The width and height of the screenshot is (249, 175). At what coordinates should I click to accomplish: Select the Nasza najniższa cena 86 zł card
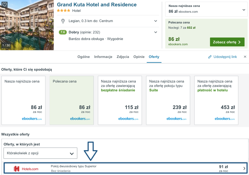tap(23, 100)
